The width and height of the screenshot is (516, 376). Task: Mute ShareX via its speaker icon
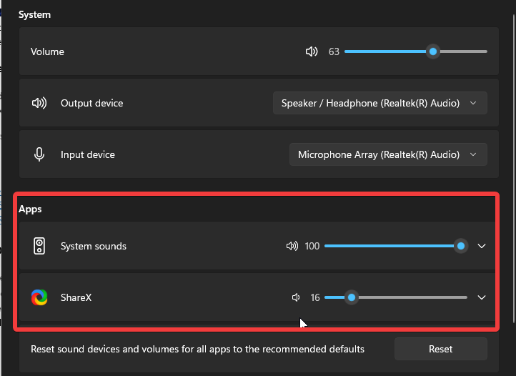click(x=296, y=297)
